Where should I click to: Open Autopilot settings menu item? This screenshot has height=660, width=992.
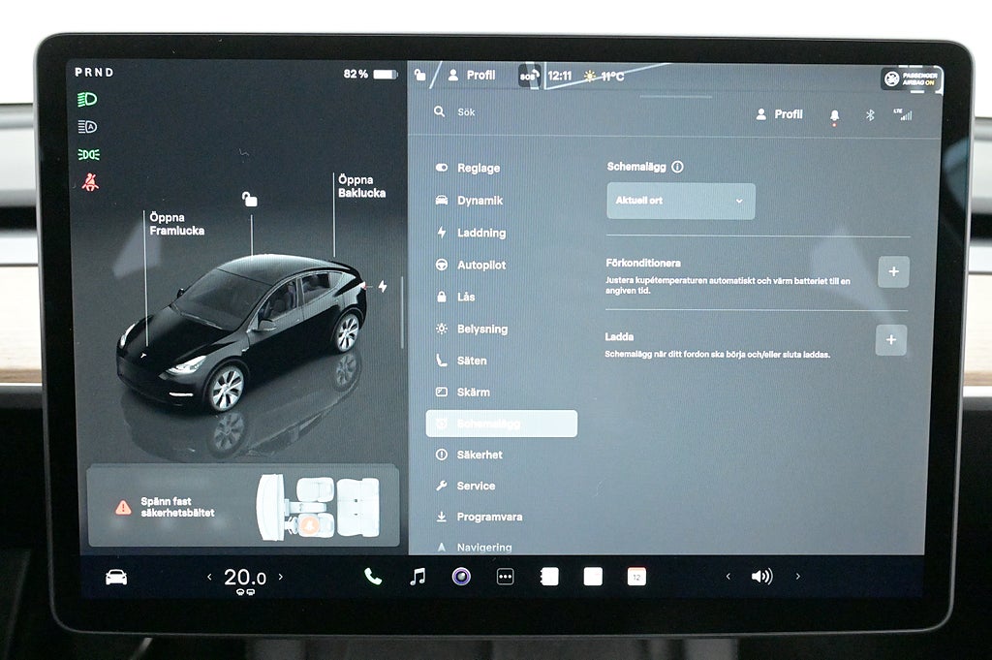(481, 265)
